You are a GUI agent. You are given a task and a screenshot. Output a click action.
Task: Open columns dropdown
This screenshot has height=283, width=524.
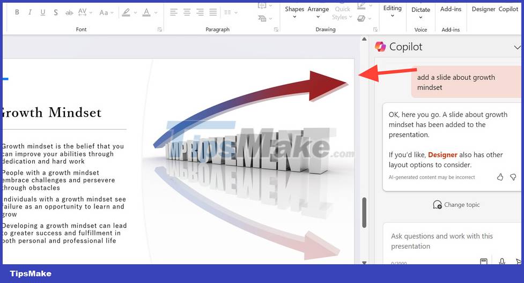click(231, 12)
